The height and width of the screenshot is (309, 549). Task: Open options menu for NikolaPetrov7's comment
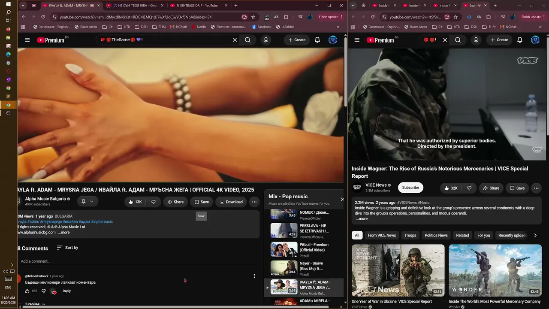coord(254,276)
